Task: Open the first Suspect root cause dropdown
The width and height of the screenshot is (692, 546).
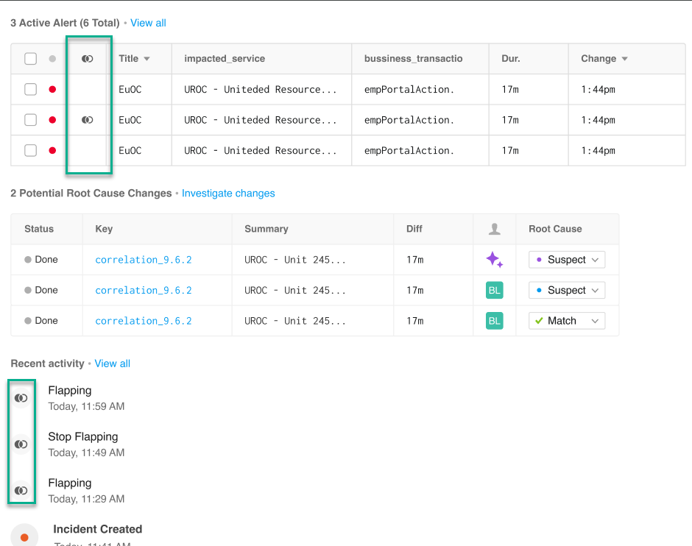Action: (567, 260)
